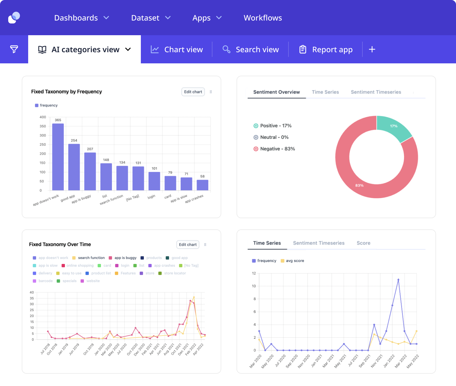The width and height of the screenshot is (456, 386).
Task: Click the filter funnel icon
Action: point(14,49)
